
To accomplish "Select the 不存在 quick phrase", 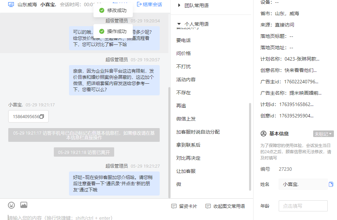I will coord(183,93).
